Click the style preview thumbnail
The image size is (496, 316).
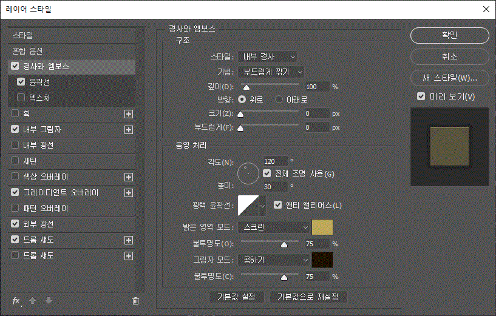[449, 146]
